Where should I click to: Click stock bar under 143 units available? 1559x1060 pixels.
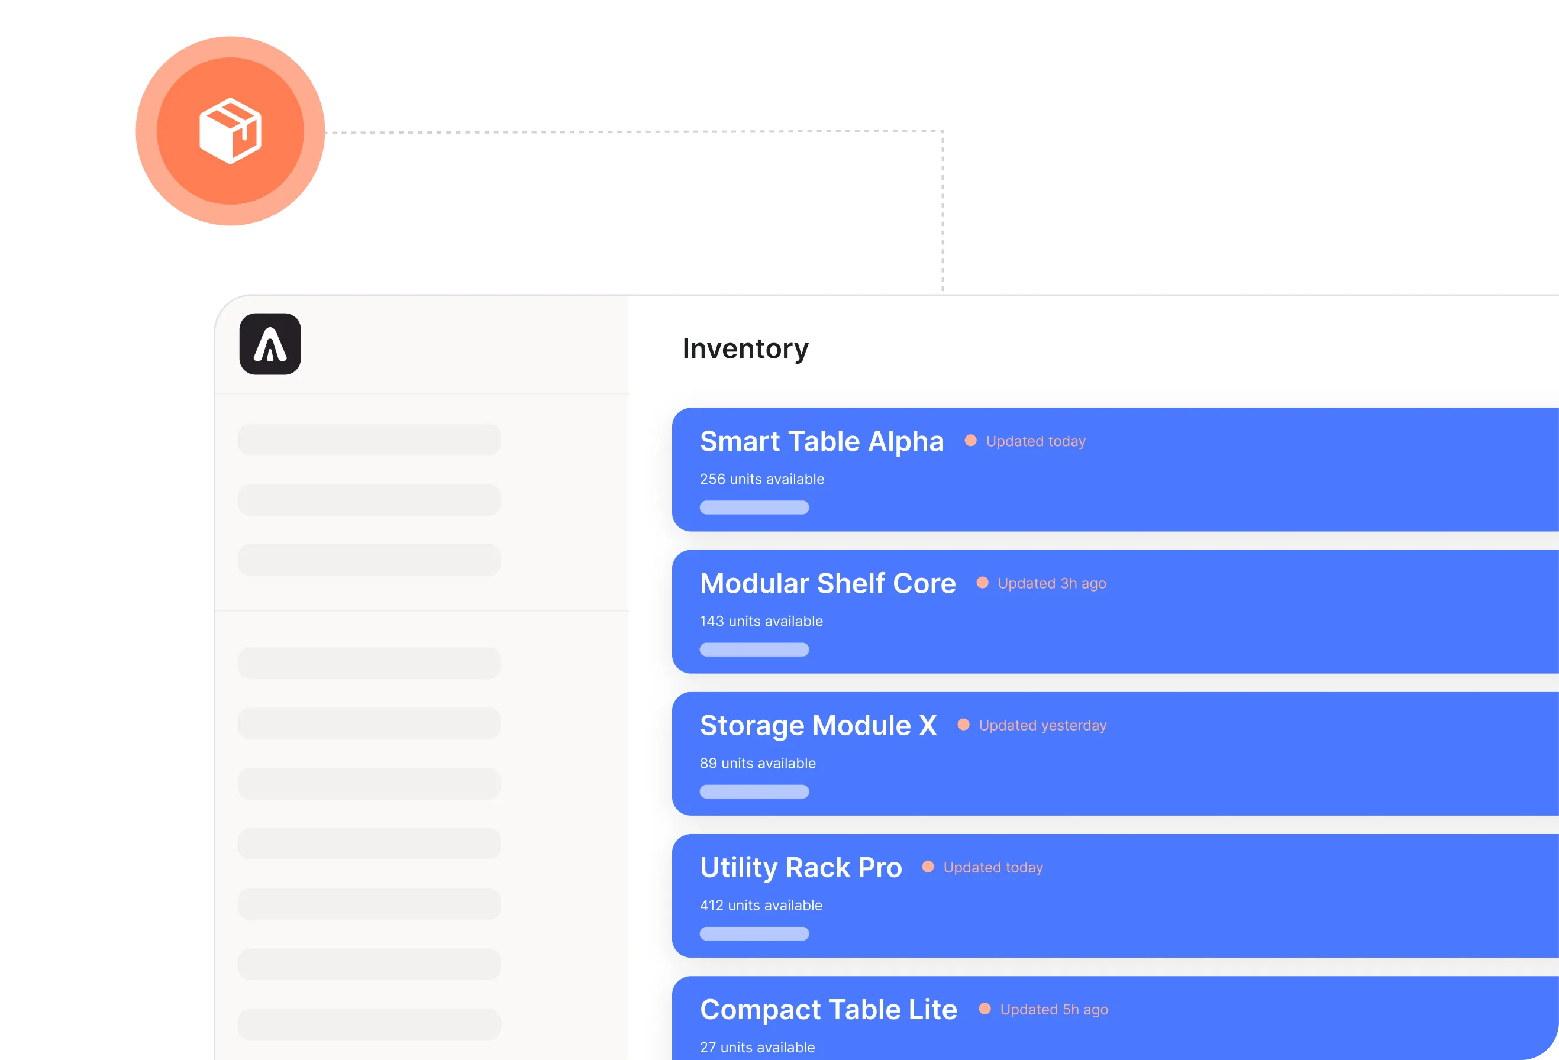tap(754, 649)
